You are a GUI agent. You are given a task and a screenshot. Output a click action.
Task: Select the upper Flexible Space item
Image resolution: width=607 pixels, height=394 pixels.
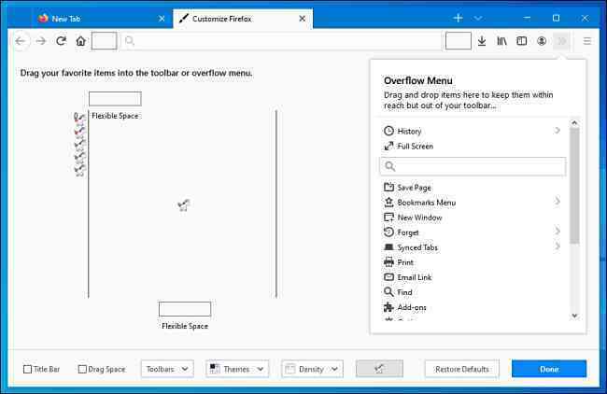pyautogui.click(x=115, y=106)
